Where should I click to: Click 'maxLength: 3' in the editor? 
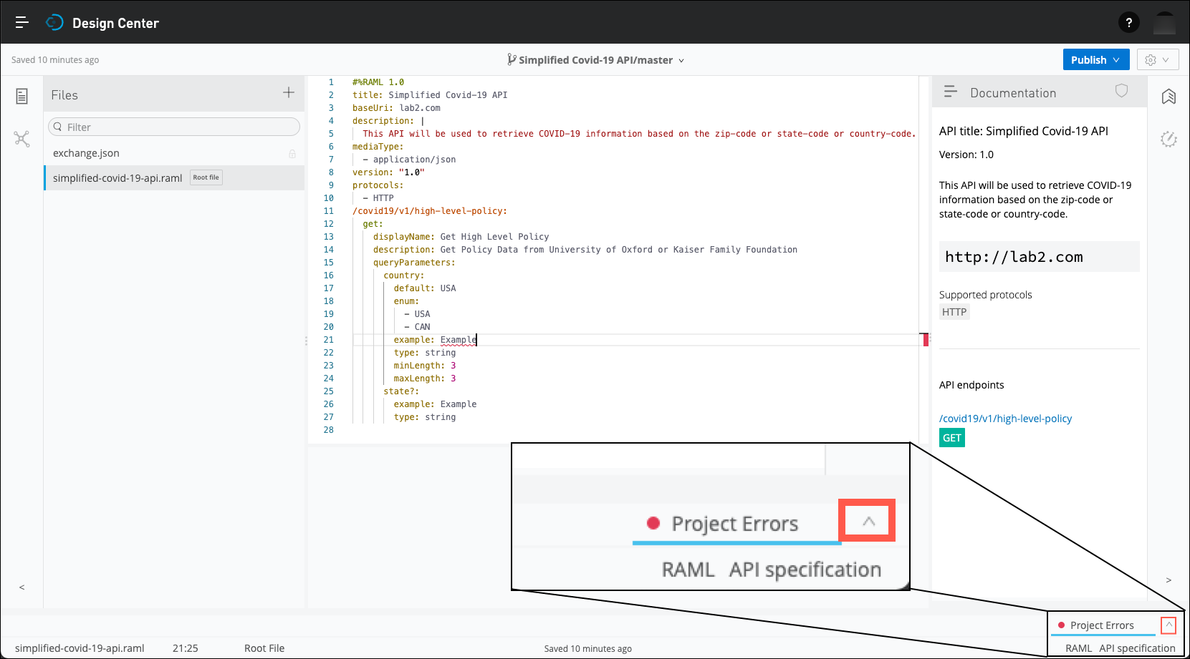point(425,379)
